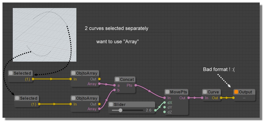Click the Slider track right of the handle
The height and width of the screenshot is (124, 266).
133,110
